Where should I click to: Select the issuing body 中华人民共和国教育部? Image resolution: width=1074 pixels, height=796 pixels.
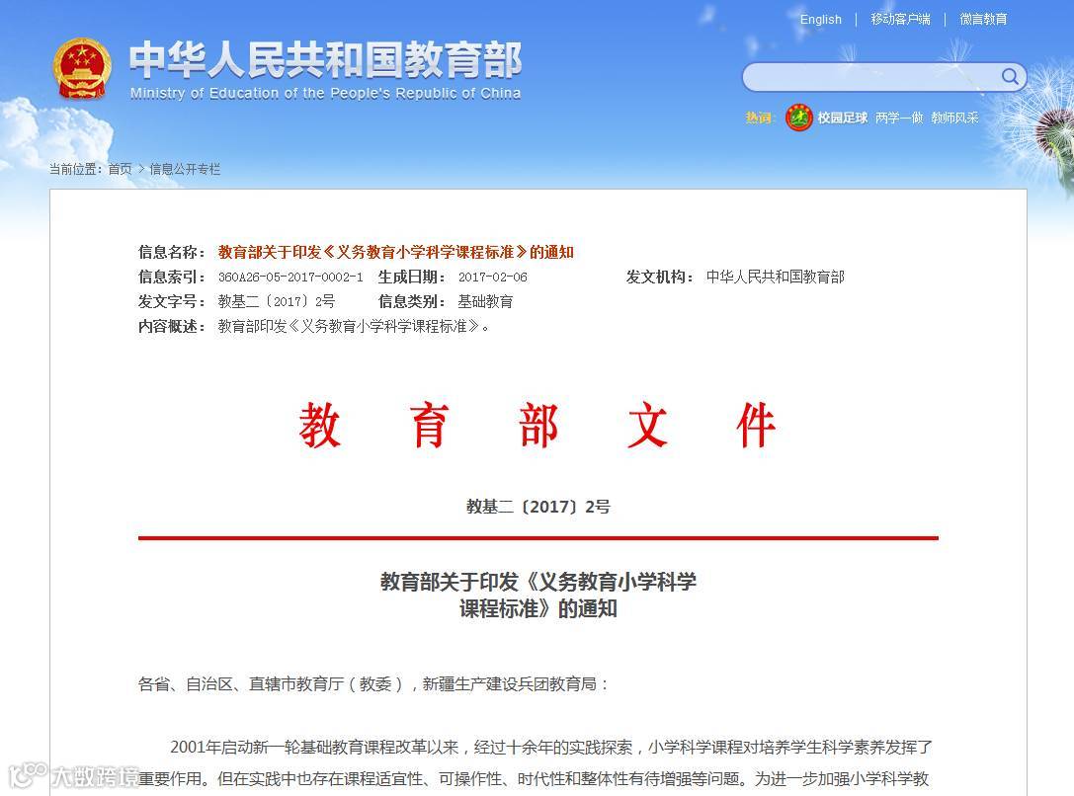776,277
